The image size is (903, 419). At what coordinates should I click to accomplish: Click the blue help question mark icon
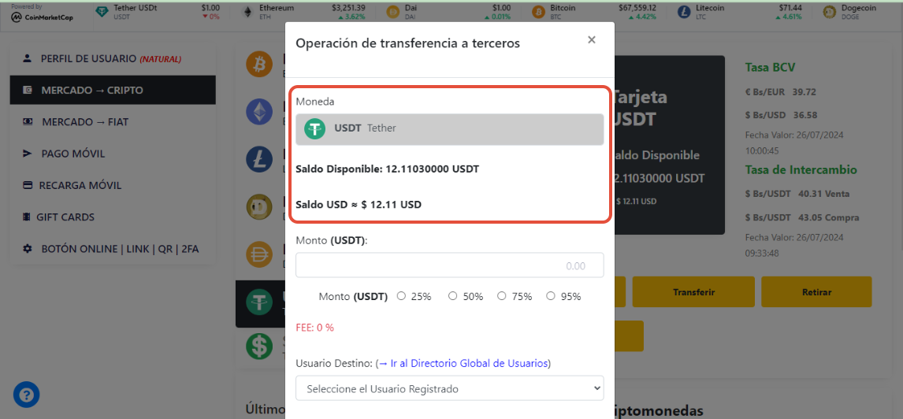click(x=27, y=395)
